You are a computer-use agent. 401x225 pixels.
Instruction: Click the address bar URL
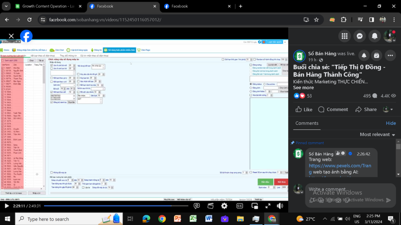point(105,20)
